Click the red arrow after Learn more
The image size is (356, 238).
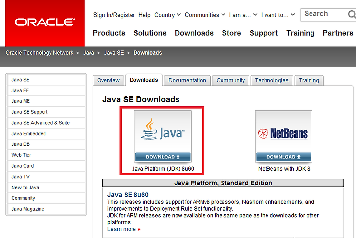[139, 229]
